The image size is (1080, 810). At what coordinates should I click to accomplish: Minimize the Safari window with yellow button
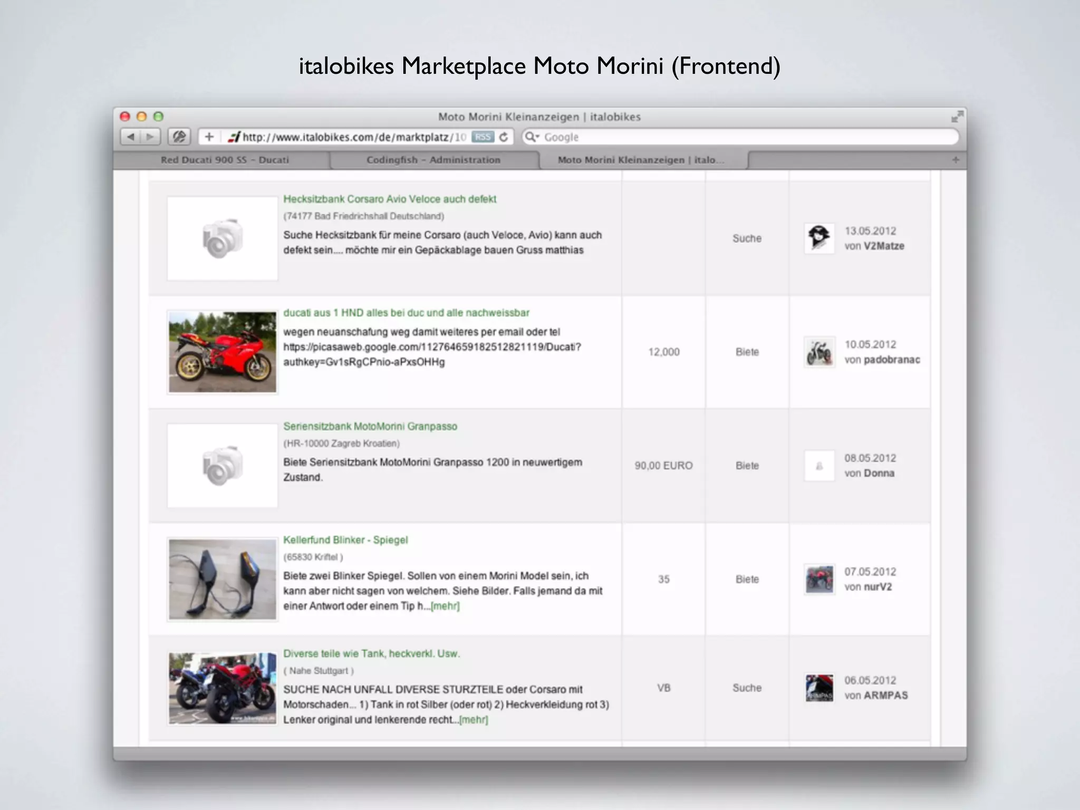click(141, 117)
